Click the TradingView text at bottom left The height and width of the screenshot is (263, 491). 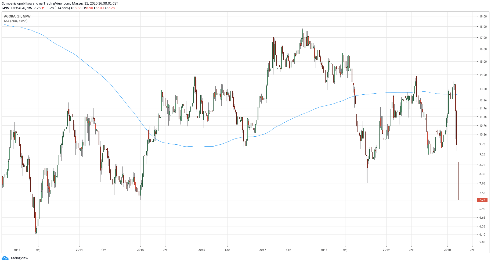19,258
